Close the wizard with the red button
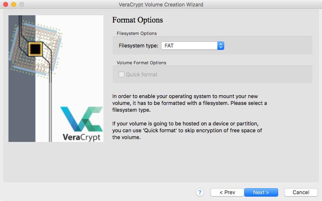322x201 pixels. click(6, 4)
